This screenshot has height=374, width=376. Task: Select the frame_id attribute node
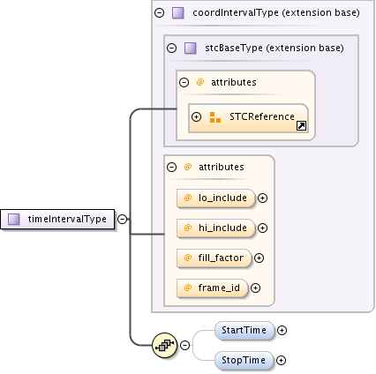pos(212,288)
